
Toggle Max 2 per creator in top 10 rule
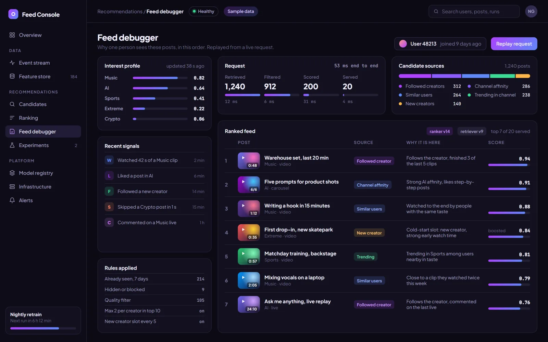pos(154,311)
